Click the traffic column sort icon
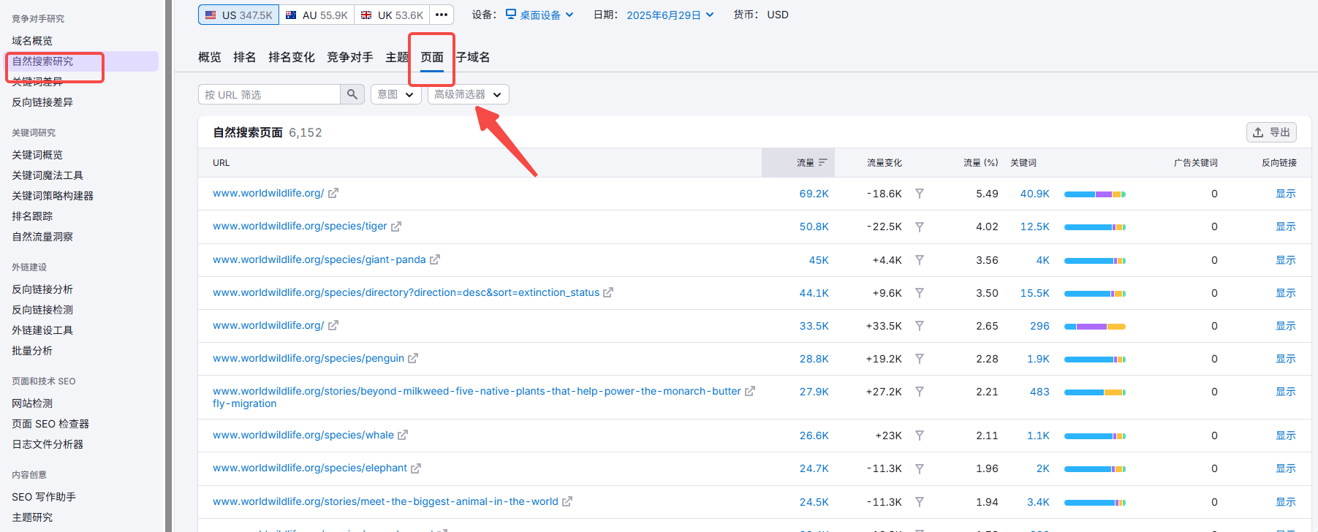The image size is (1318, 532). pos(823,162)
